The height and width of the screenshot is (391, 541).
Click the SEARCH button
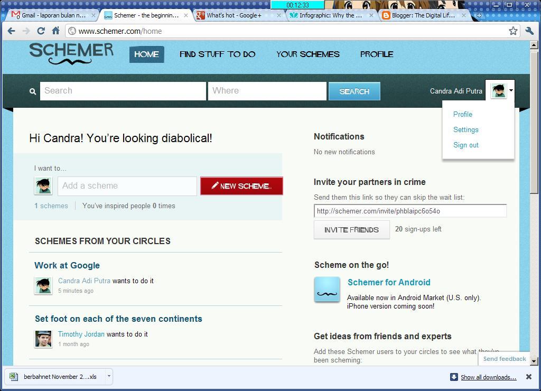(355, 91)
